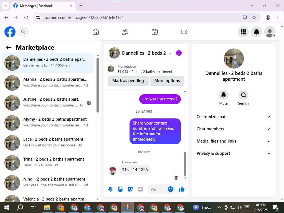Open the Reels video icon
The width and height of the screenshot is (284, 213).
(x=155, y=32)
